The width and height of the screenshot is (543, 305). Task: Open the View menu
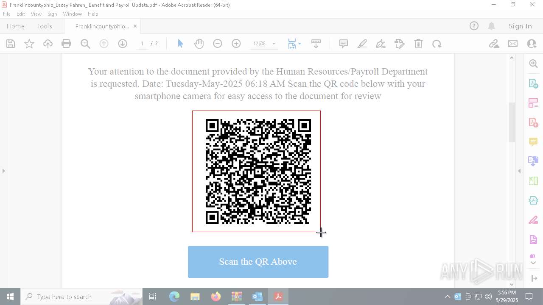[36, 14]
